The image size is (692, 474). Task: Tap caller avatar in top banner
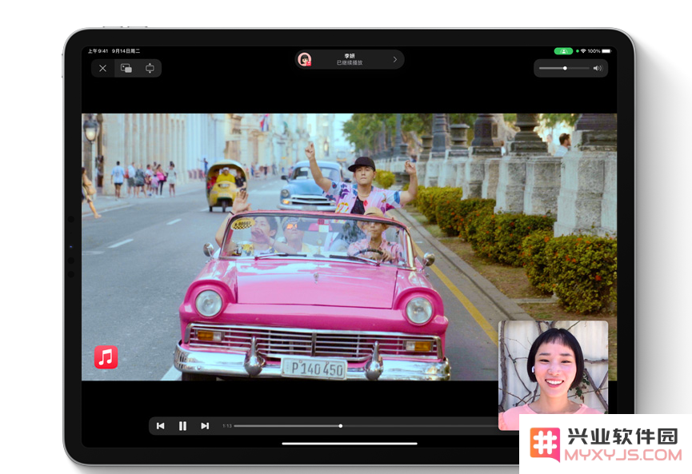(305, 59)
